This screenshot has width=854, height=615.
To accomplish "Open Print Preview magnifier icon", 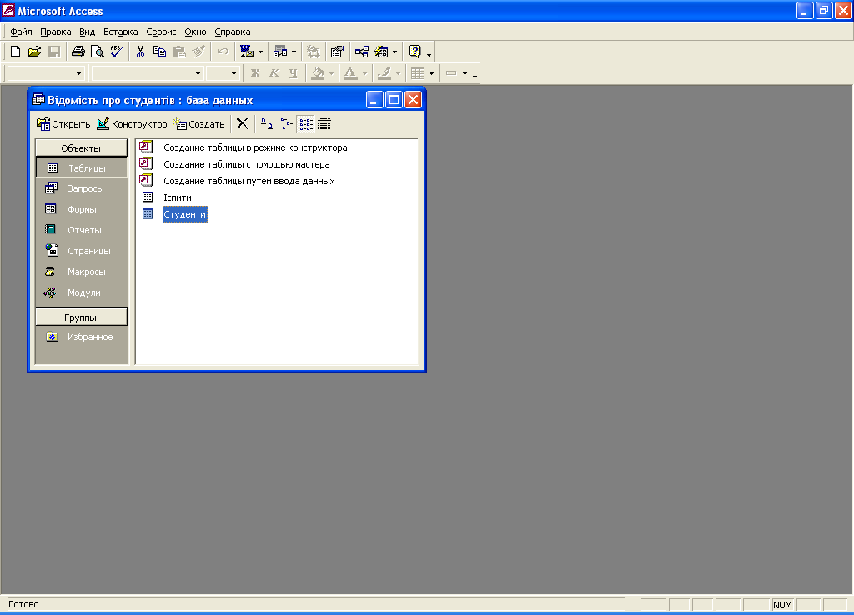I will pos(97,52).
